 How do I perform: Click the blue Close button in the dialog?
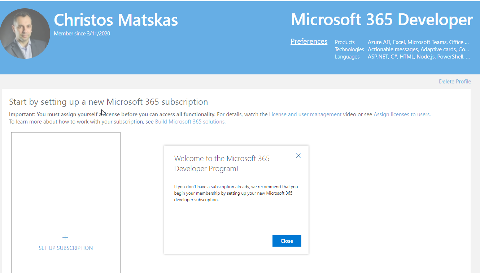click(287, 241)
